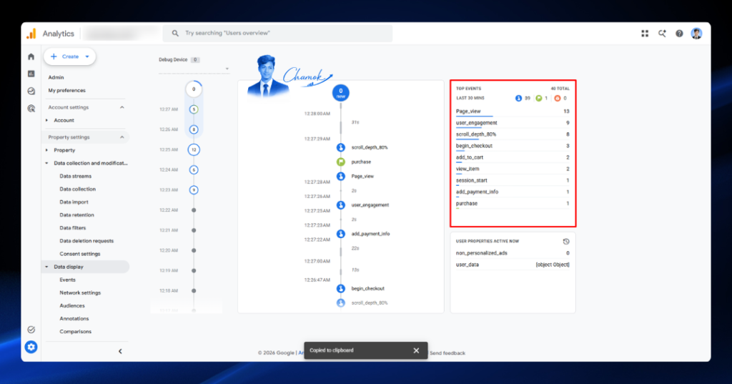Open the user account avatar
The width and height of the screenshot is (732, 384).
click(696, 33)
